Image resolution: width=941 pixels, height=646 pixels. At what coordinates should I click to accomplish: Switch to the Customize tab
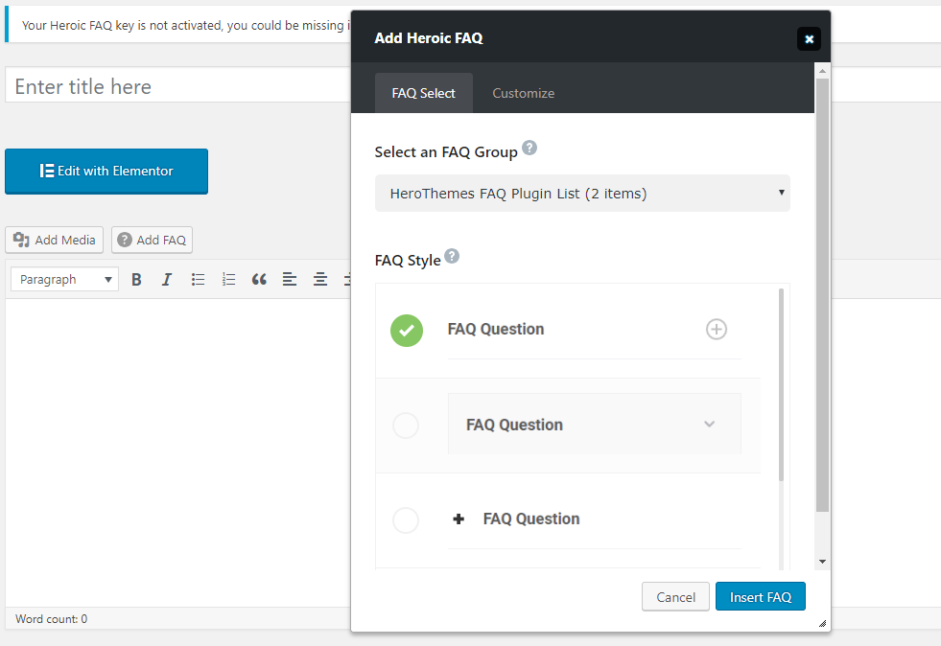point(523,93)
